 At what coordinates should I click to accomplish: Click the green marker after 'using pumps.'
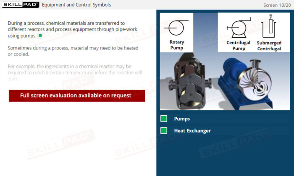click(40, 35)
